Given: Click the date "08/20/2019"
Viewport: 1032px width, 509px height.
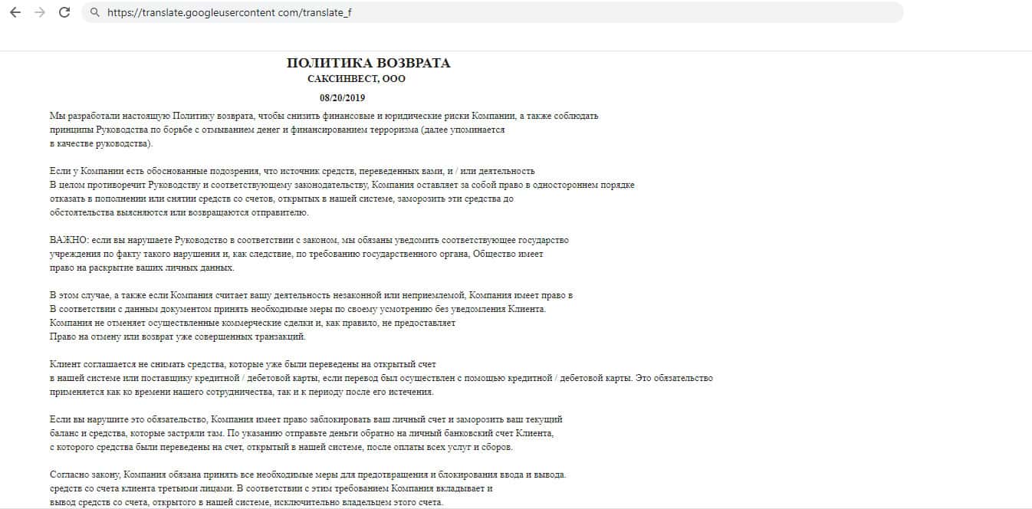Looking at the screenshot, I should tap(343, 98).
